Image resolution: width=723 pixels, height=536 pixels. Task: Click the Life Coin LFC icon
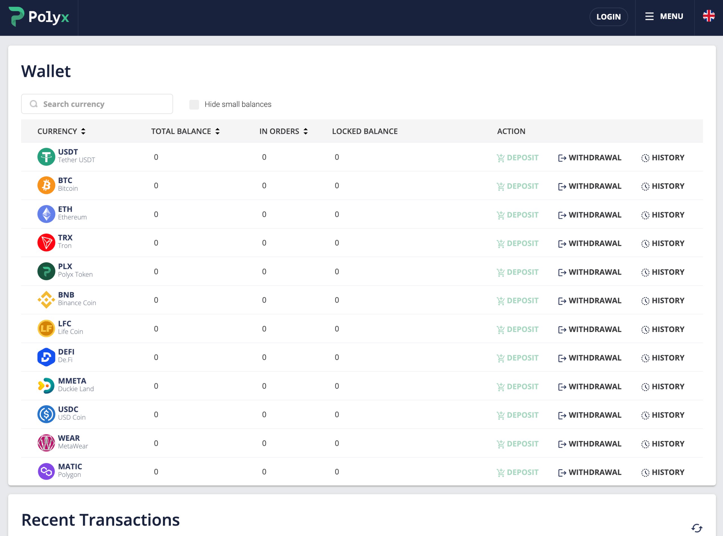46,329
